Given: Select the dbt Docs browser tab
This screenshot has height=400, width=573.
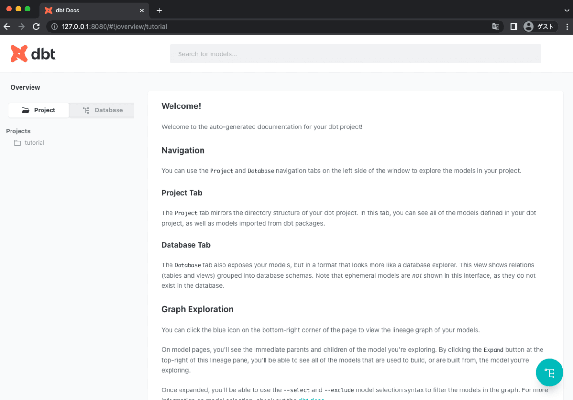Looking at the screenshot, I should coord(95,11).
